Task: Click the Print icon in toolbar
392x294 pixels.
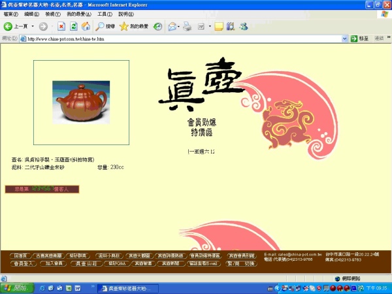Action: tap(188, 26)
